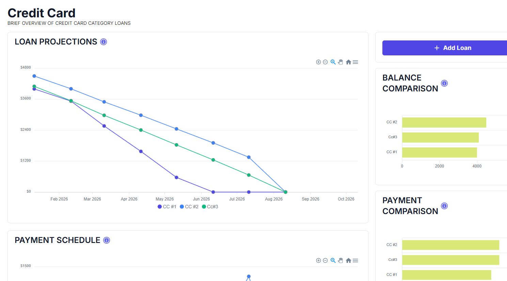Activate selection zoom on Loan Projections chart
The image size is (507, 281).
[x=333, y=62]
